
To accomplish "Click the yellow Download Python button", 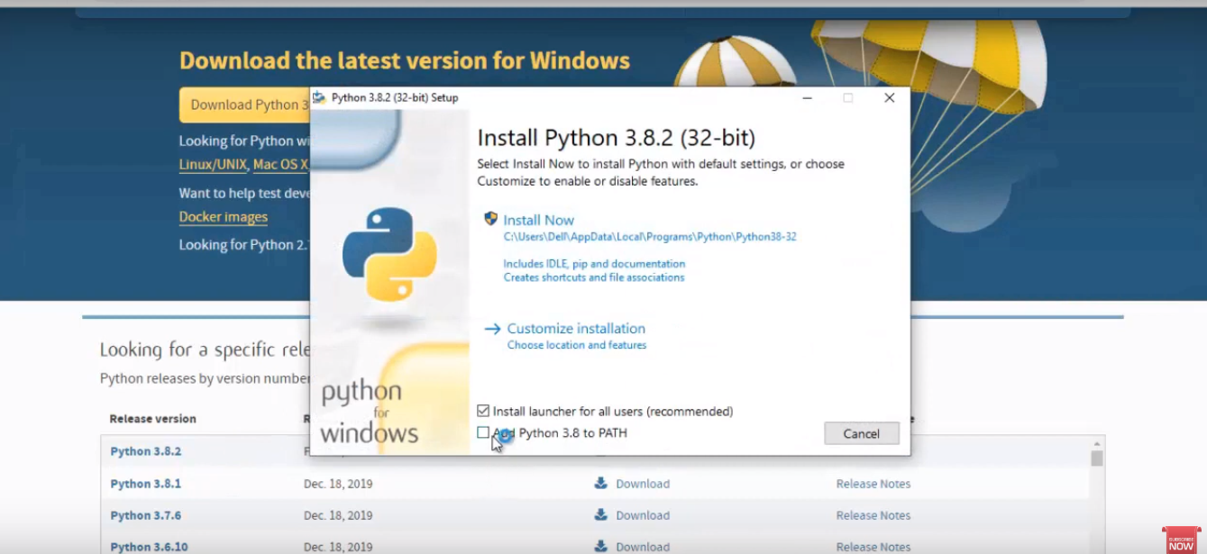I will click(x=243, y=104).
